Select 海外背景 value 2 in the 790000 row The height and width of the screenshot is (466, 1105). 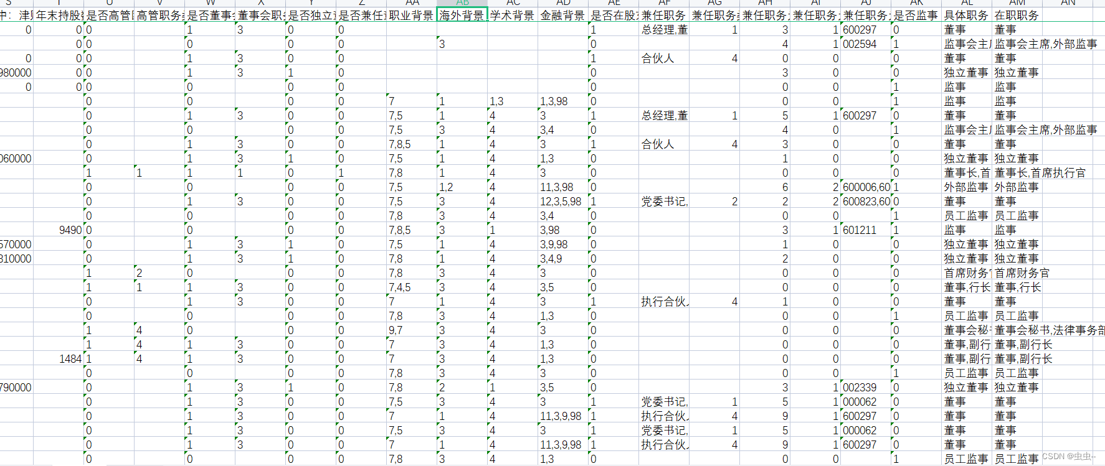[x=462, y=388]
